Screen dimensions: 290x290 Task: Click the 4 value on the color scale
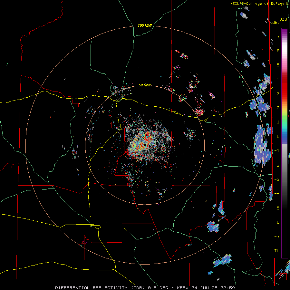coord(278,79)
